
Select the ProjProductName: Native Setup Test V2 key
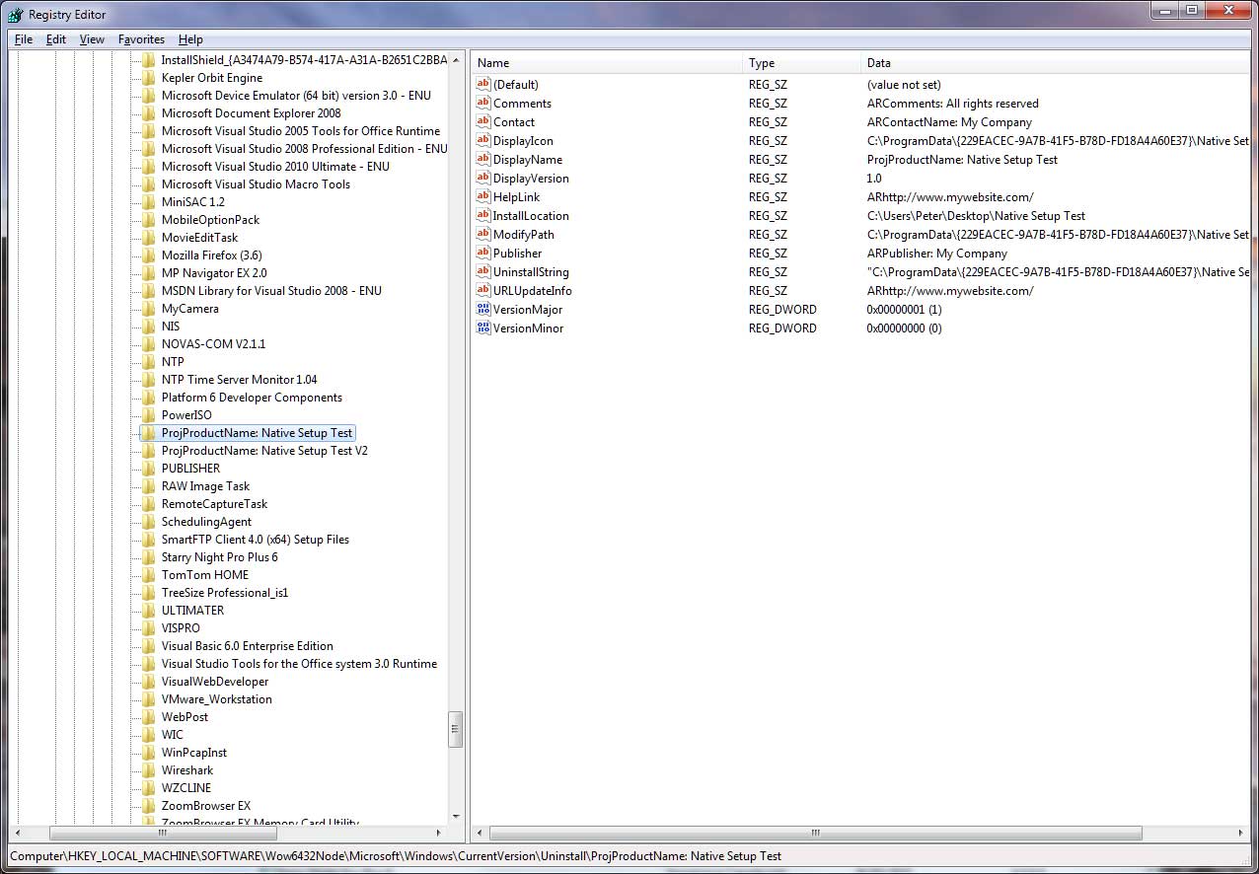[264, 451]
